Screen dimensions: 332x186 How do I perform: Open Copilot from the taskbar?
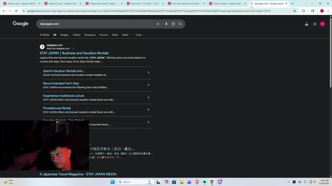(167, 182)
